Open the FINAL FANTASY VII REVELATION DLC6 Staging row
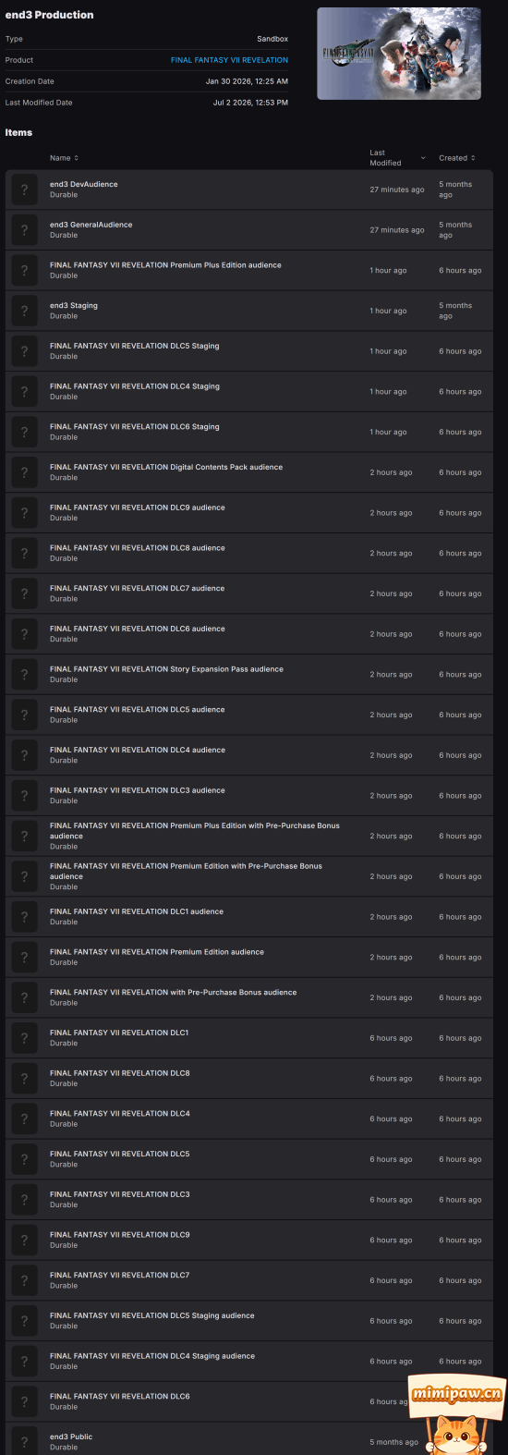 pyautogui.click(x=249, y=432)
